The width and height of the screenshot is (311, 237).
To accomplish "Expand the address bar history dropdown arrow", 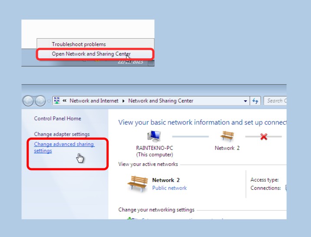I will tap(246, 101).
